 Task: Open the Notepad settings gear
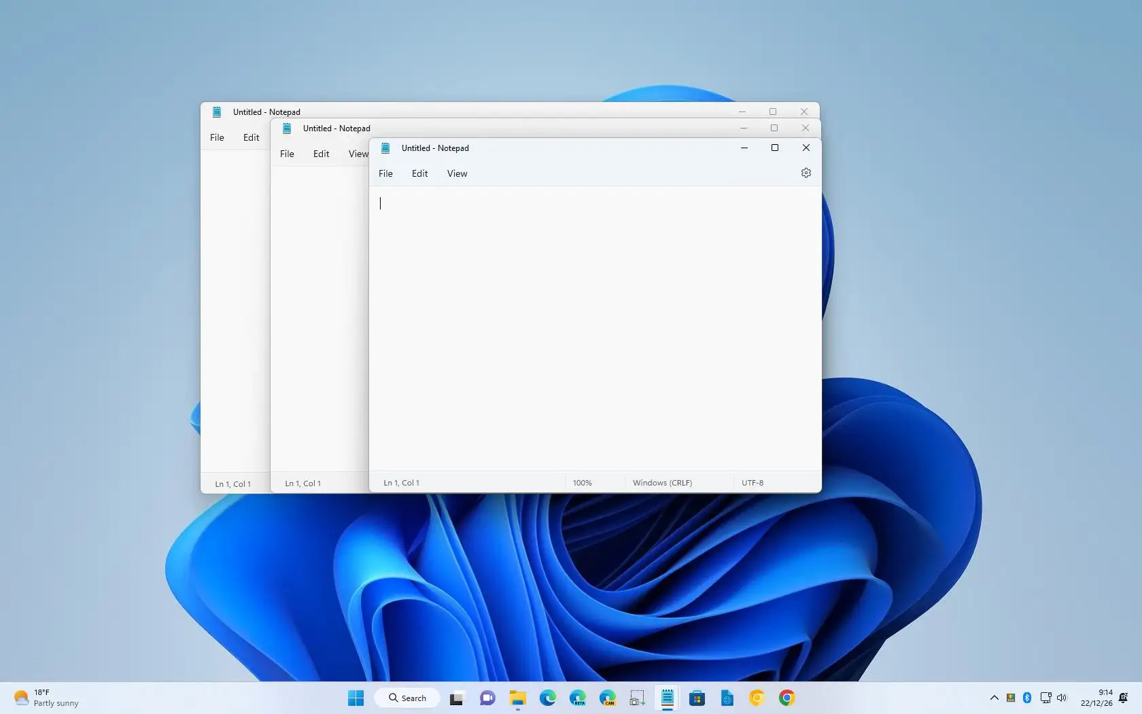click(806, 173)
